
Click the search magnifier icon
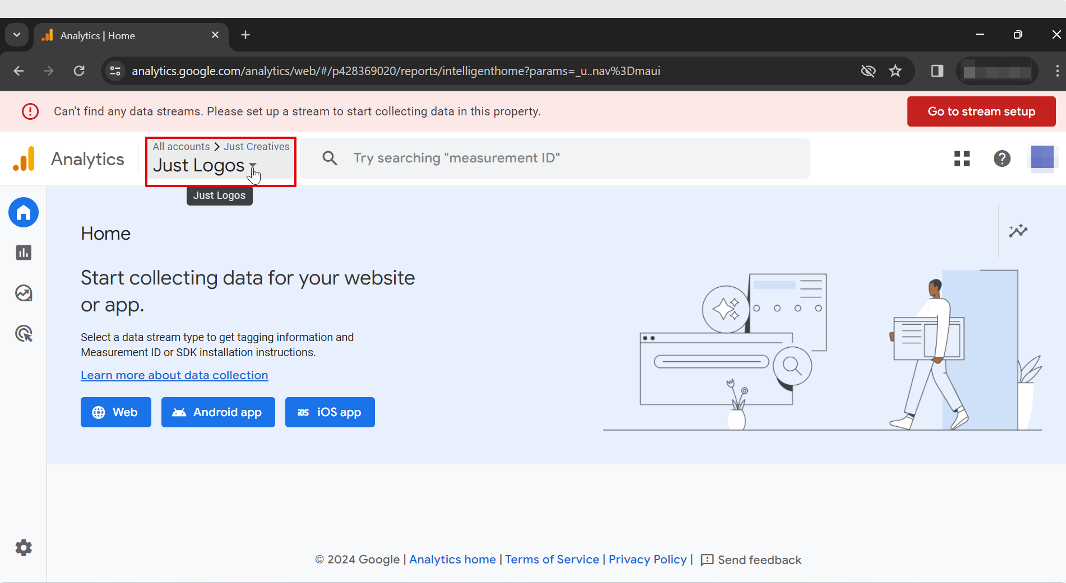tap(330, 158)
